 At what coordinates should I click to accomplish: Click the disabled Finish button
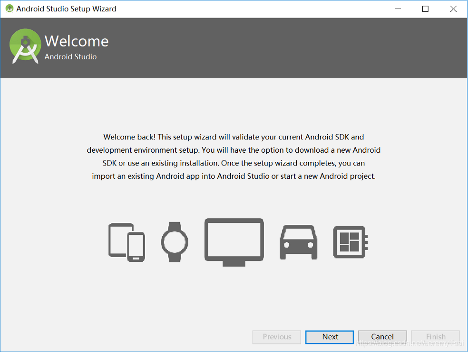tap(436, 337)
